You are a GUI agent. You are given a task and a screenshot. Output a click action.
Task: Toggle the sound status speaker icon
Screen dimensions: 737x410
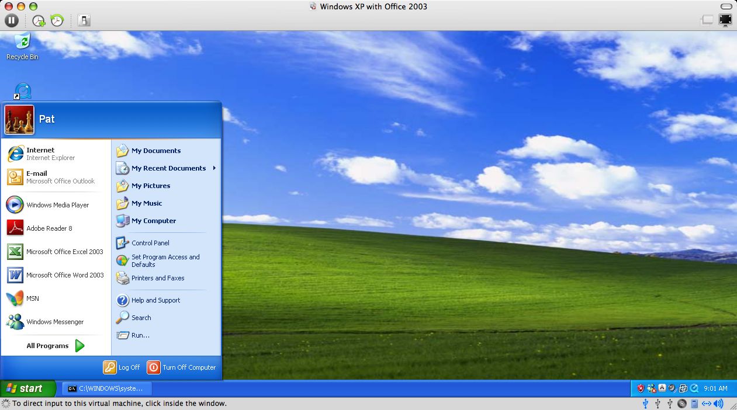[x=718, y=404]
